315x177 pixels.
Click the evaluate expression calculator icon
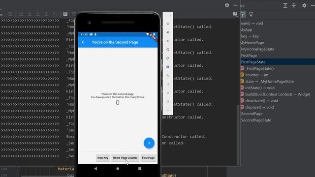pos(65,14)
